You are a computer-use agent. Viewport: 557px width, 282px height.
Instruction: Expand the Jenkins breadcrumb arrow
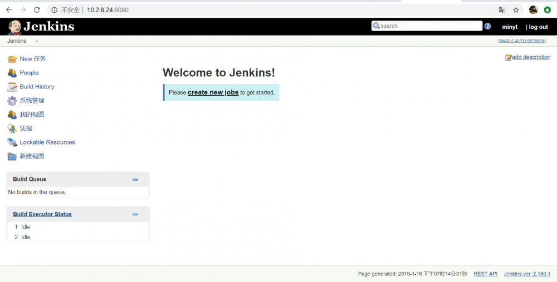(37, 41)
